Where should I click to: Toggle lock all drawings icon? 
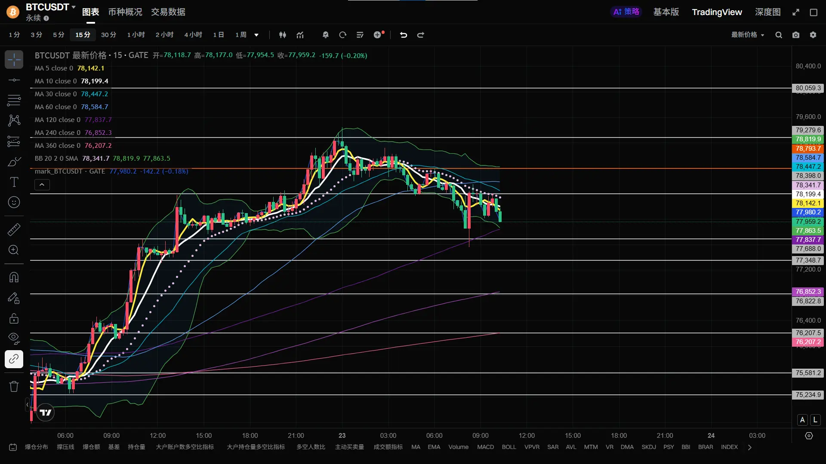pyautogui.click(x=14, y=318)
